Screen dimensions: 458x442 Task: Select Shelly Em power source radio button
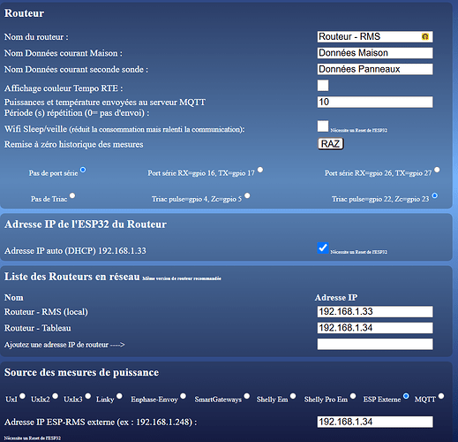click(x=293, y=396)
